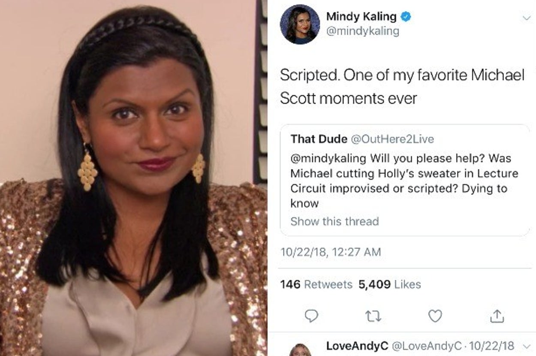Image resolution: width=536 pixels, height=356 pixels.
Task: Open Mindy Kaling's profile avatar
Action: tap(300, 24)
